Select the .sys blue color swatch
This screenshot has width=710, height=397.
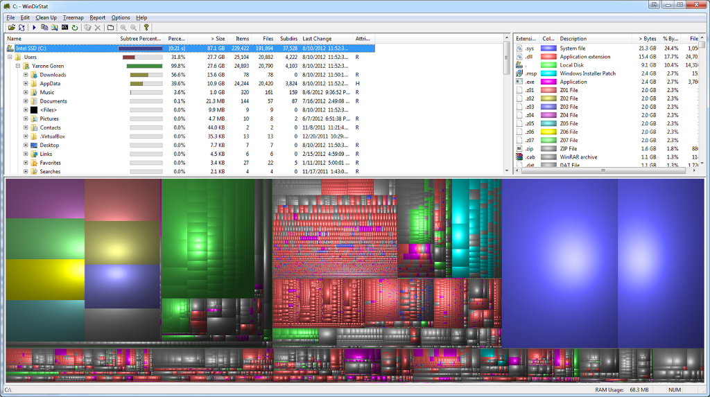[548, 48]
